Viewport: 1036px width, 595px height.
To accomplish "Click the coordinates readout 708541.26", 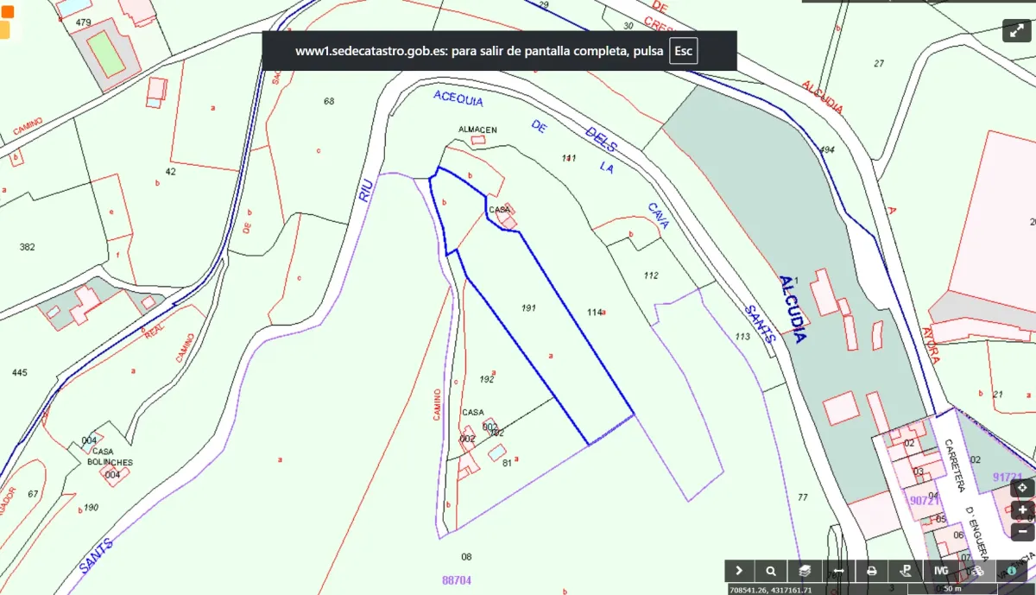I will pyautogui.click(x=771, y=591).
